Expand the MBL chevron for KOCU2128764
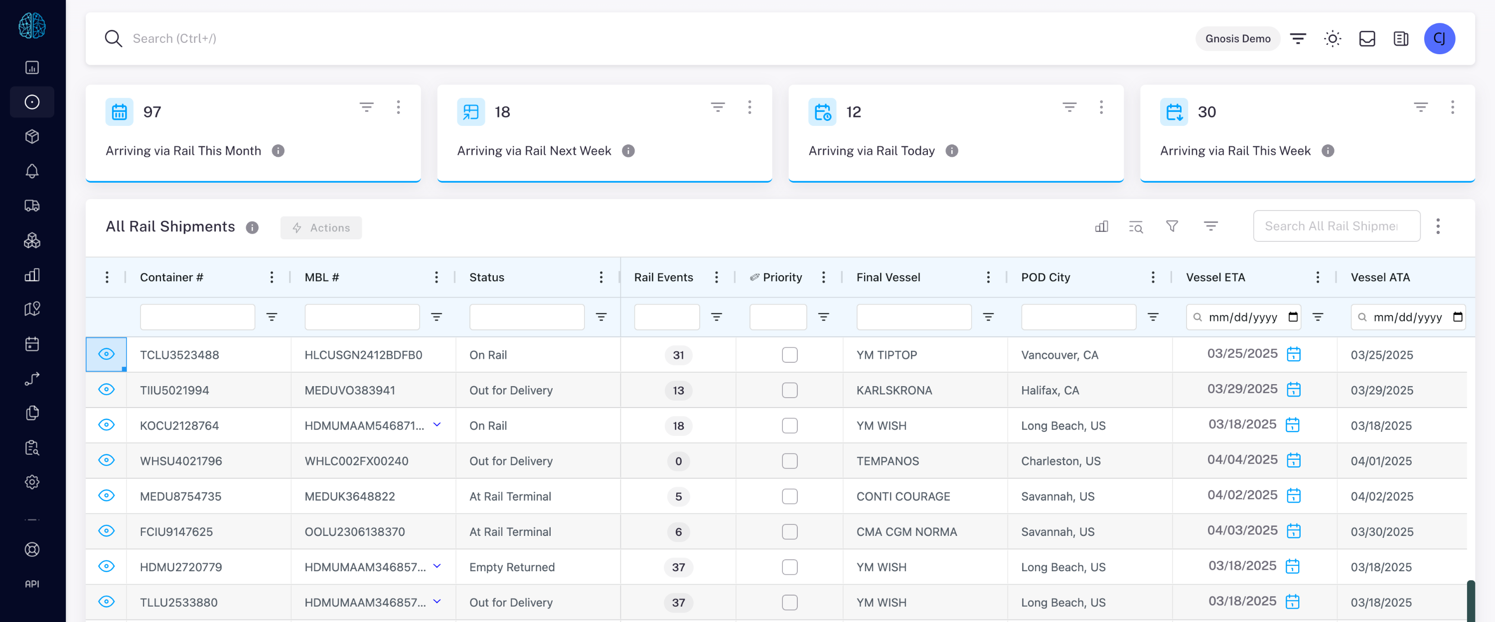Screen dimensions: 1495x622 (x=437, y=425)
